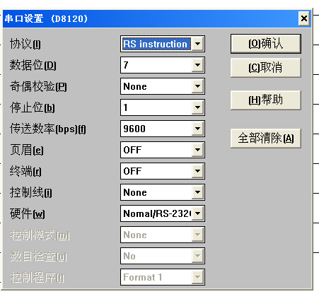Click the (C)取消 cancel button
This screenshot has height=294, width=319.
pyautogui.click(x=266, y=68)
